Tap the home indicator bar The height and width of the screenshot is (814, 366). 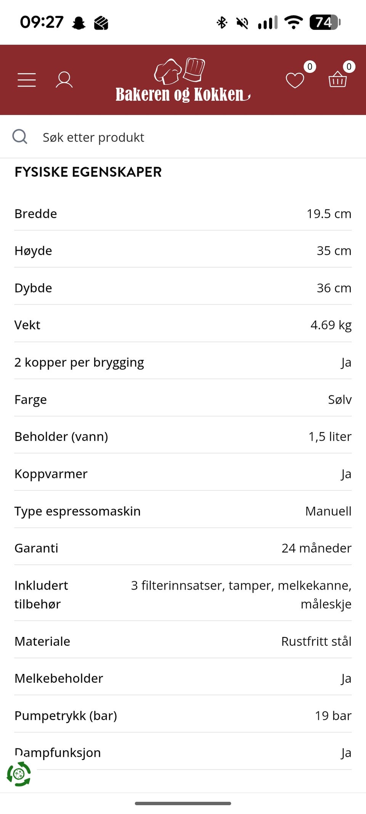pos(183,803)
